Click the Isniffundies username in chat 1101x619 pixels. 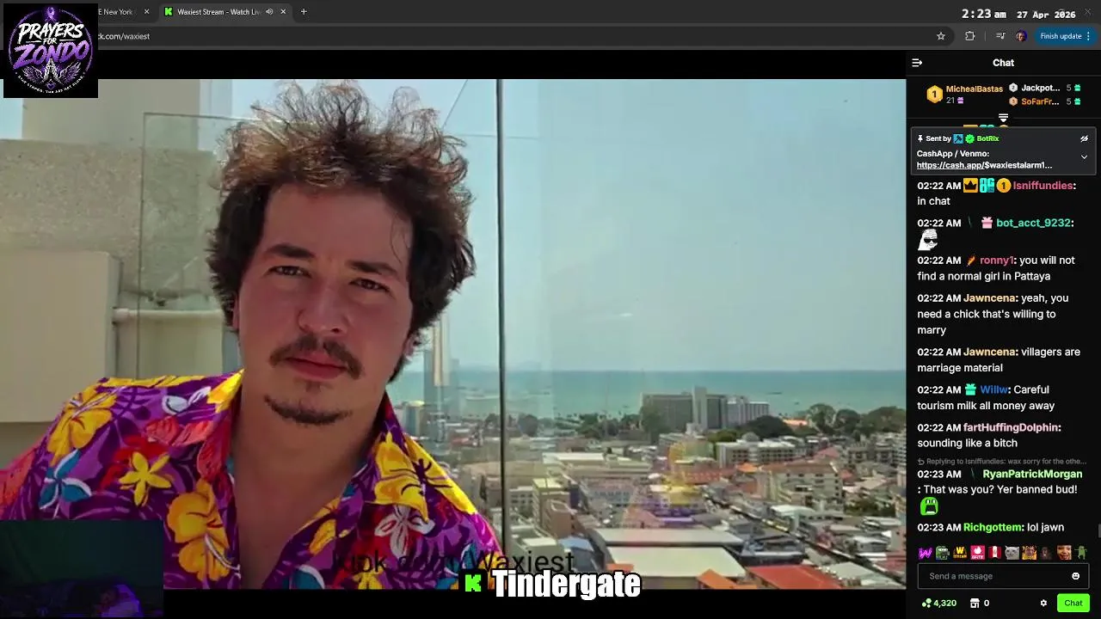point(1043,186)
